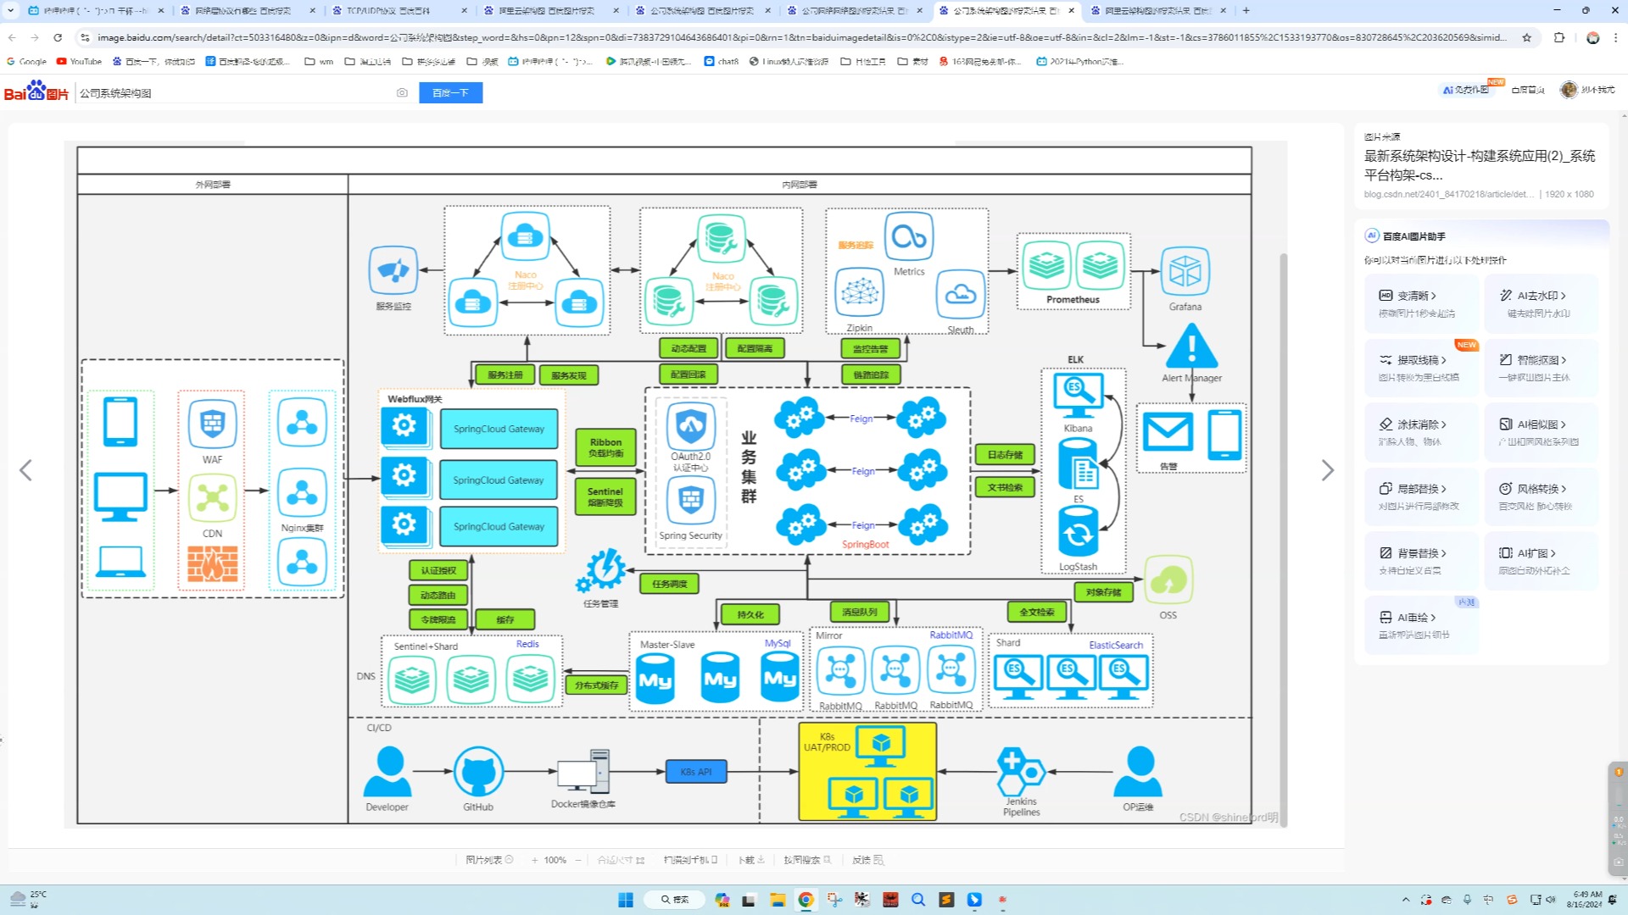
Task: Open the 涂抹消除 erase tool
Action: [x=1421, y=432]
